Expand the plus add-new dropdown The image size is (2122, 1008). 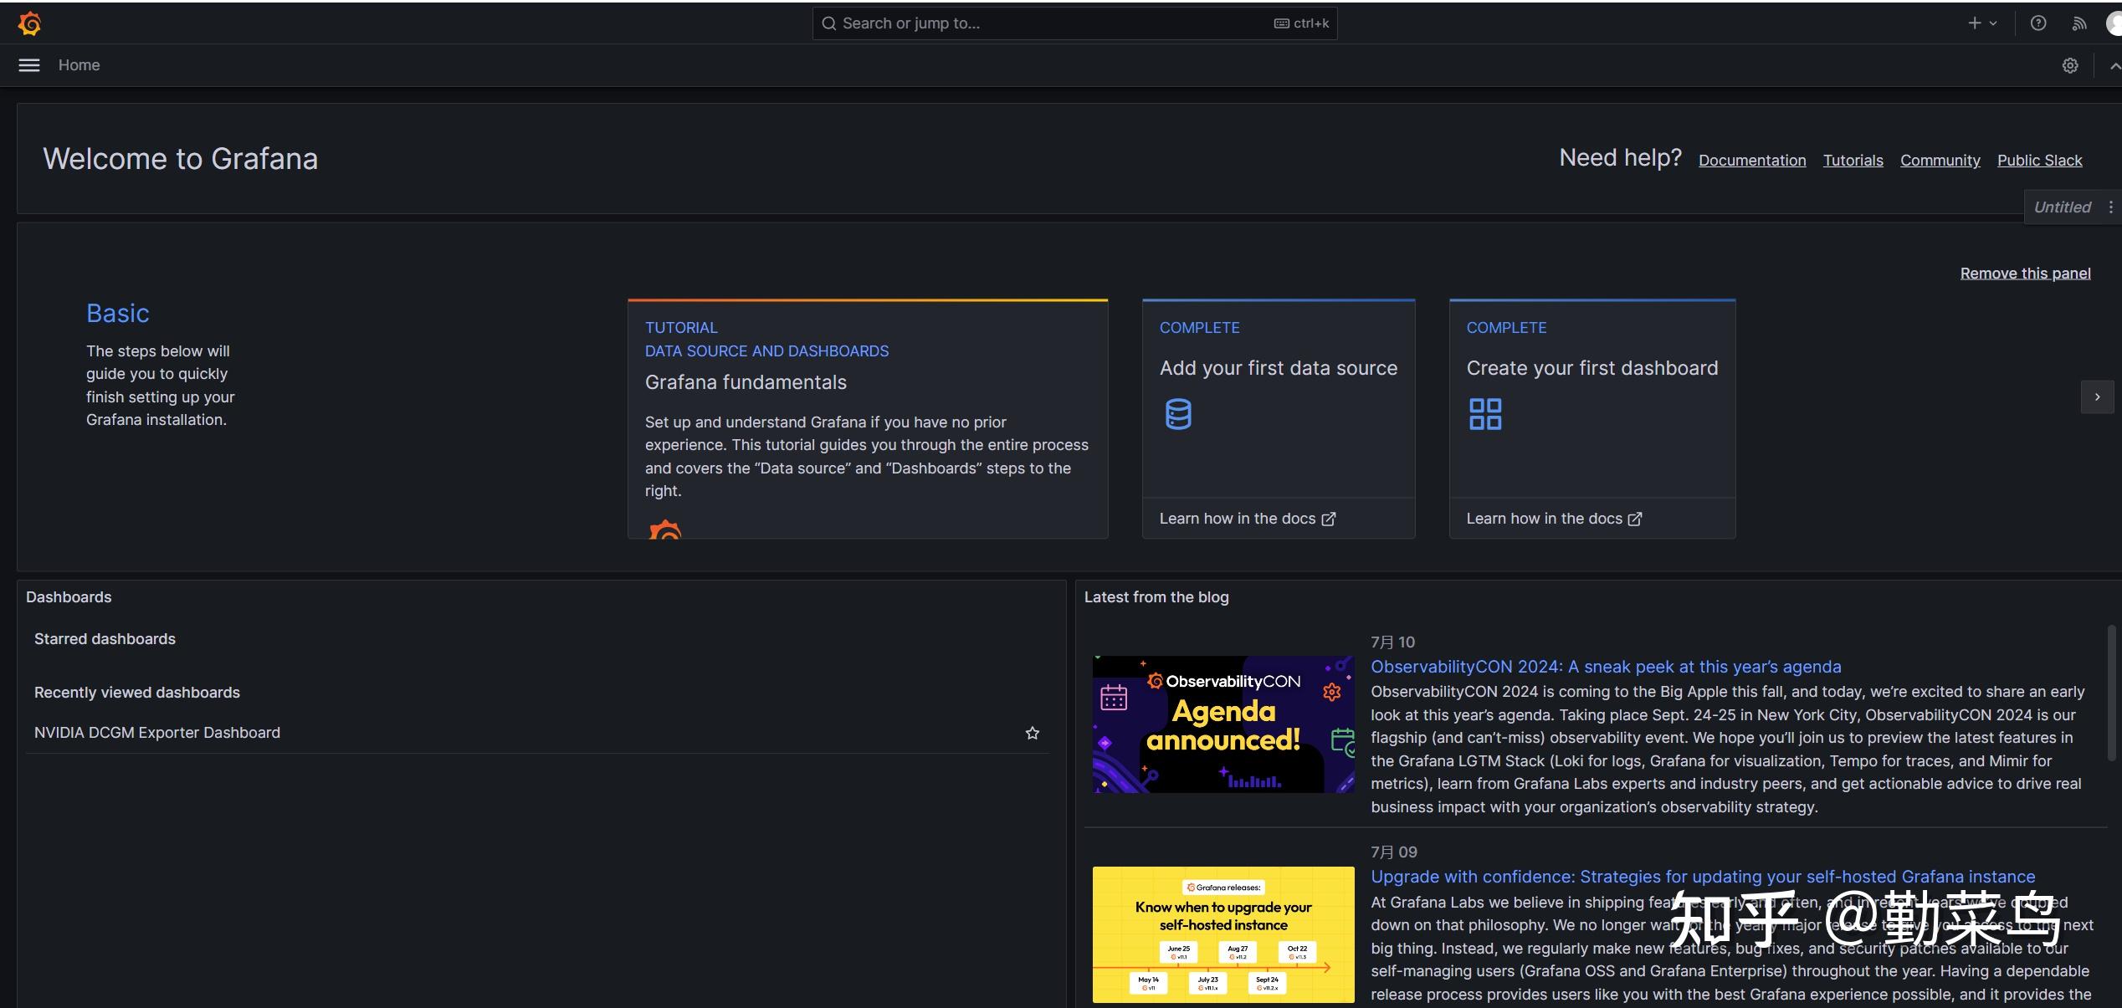pyautogui.click(x=1981, y=23)
